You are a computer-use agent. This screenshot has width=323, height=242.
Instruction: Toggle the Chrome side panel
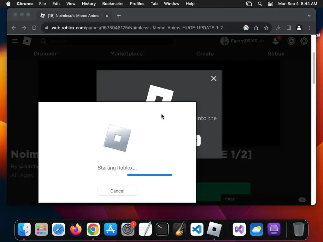click(289, 28)
